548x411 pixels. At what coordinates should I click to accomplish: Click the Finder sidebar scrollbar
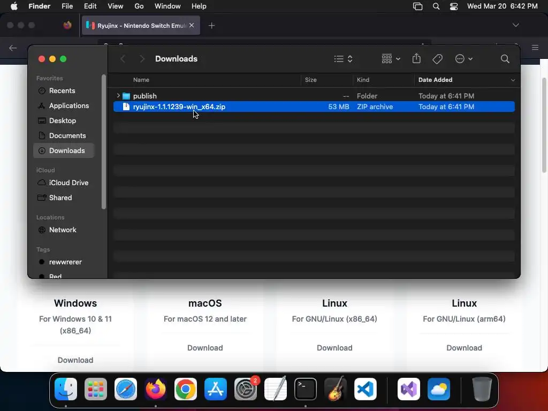click(x=103, y=141)
